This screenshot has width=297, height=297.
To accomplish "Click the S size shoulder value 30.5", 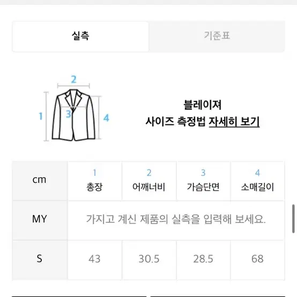I will tap(149, 259).
